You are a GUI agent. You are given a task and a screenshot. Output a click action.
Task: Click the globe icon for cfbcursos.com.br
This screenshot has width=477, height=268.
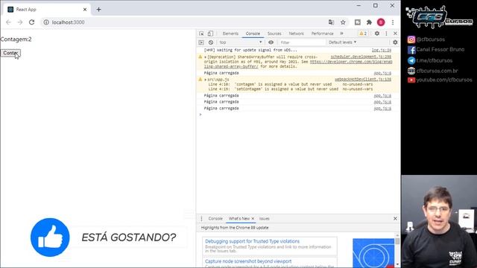click(x=411, y=71)
